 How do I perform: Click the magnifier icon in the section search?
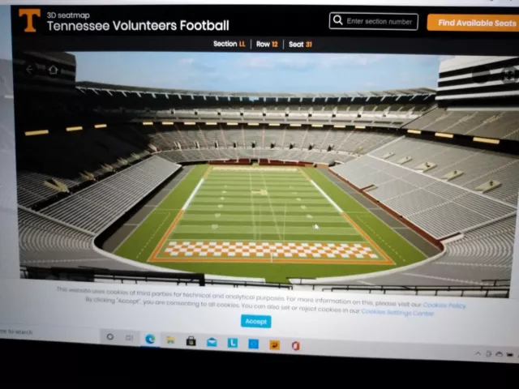click(x=337, y=20)
